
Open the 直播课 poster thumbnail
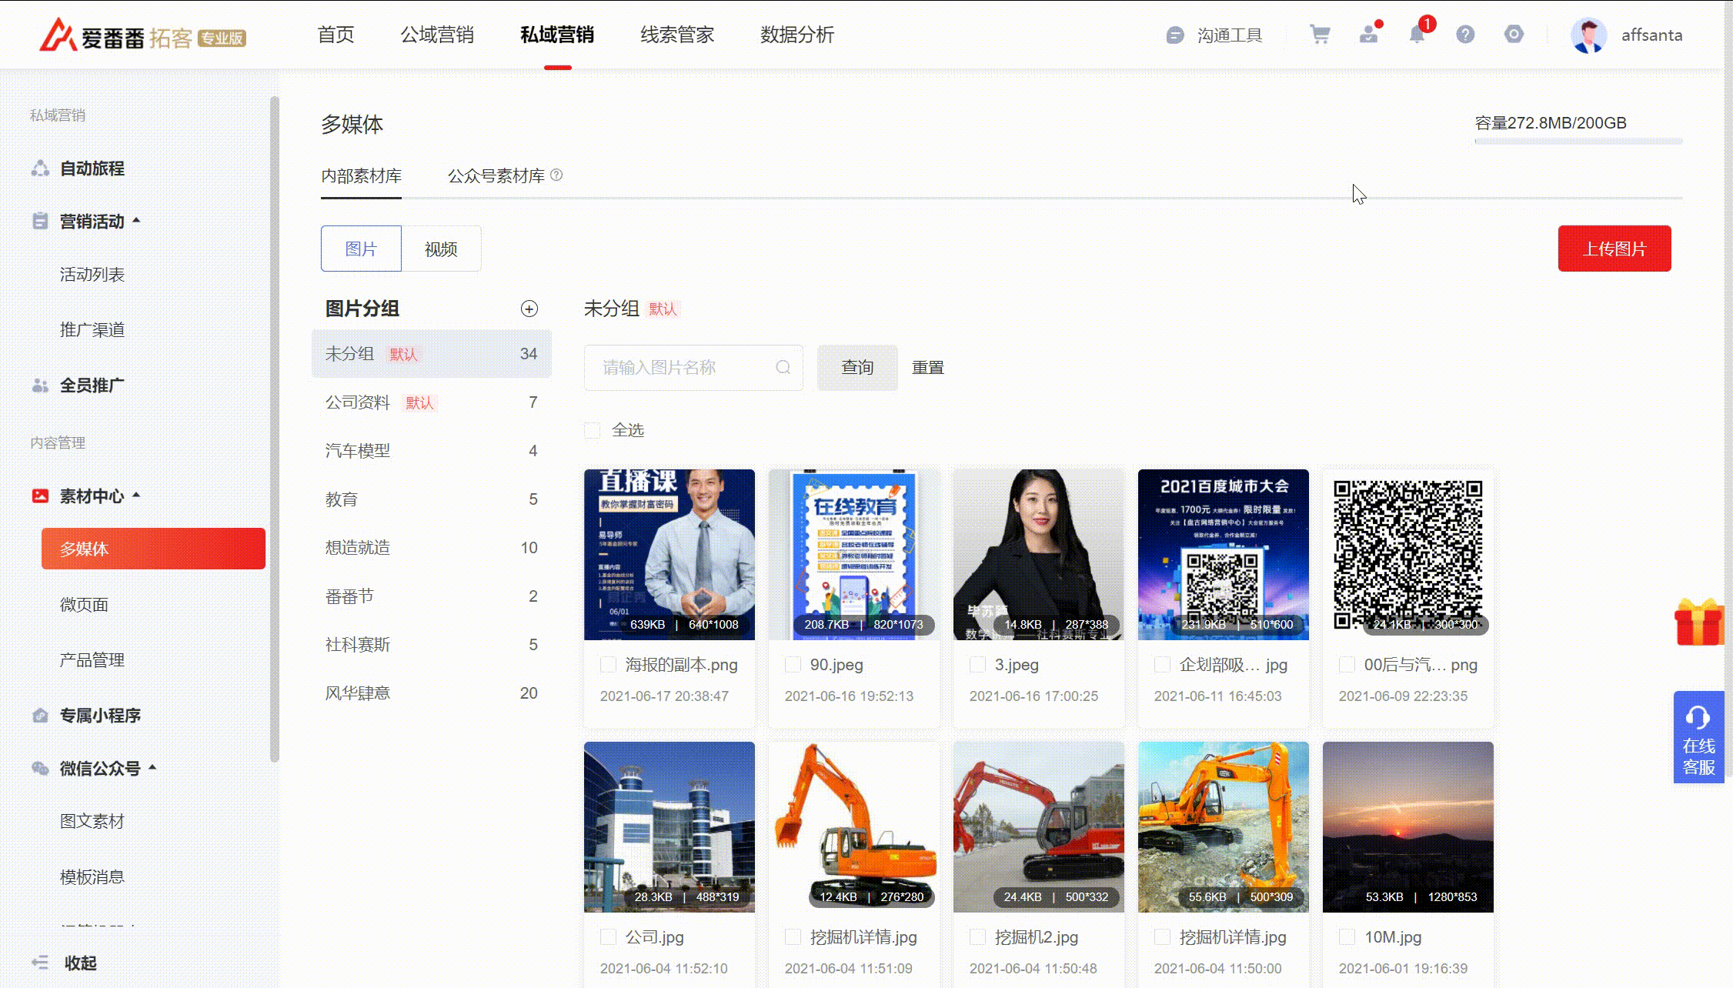[x=669, y=555]
